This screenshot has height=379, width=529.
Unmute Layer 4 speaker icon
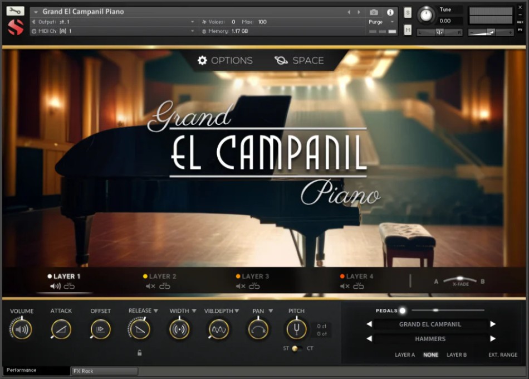(x=345, y=286)
